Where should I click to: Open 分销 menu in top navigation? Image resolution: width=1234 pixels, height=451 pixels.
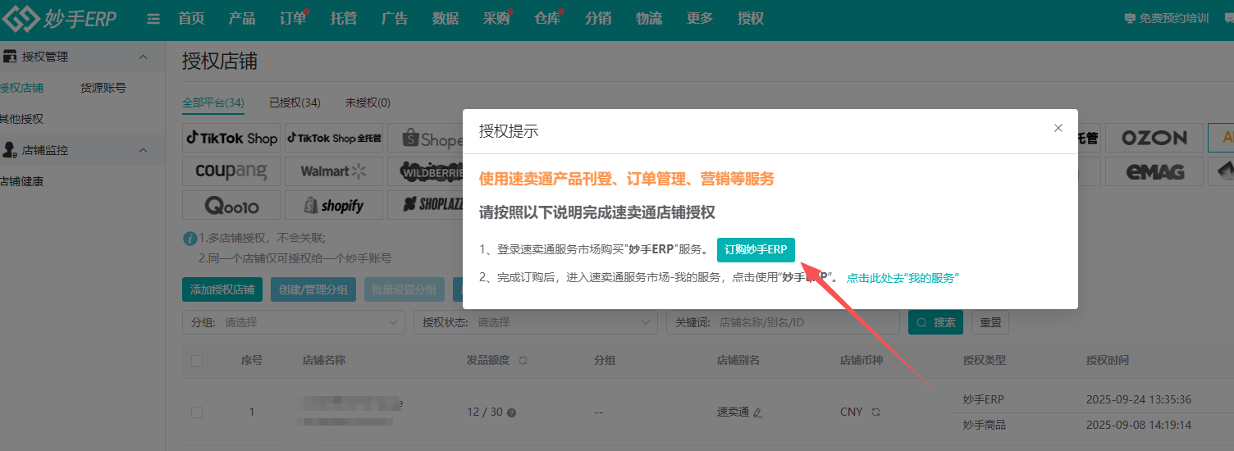point(598,19)
